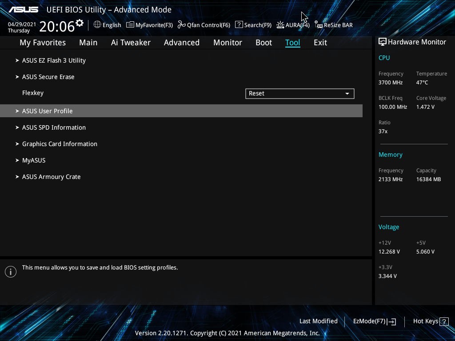Image resolution: width=455 pixels, height=341 pixels.
Task: Click the 47°C temperature value
Action: [422, 82]
